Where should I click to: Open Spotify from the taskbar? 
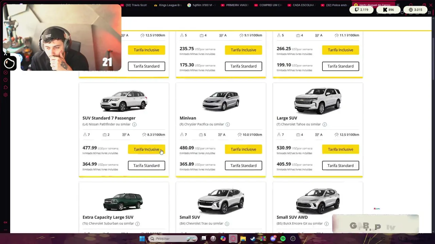click(283, 239)
